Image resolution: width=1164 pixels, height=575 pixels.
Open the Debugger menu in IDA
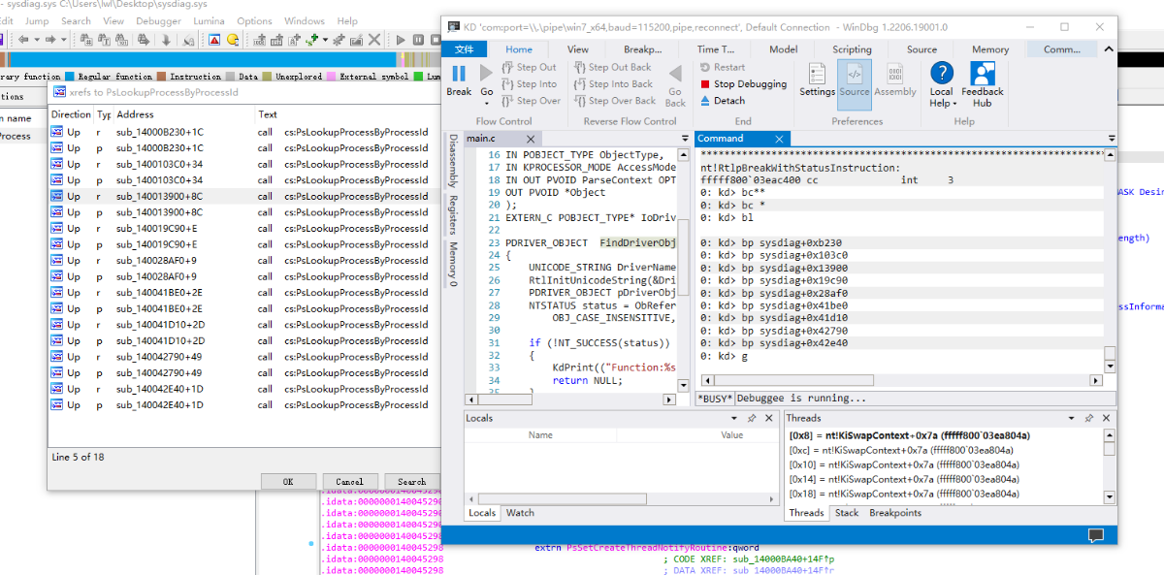158,20
